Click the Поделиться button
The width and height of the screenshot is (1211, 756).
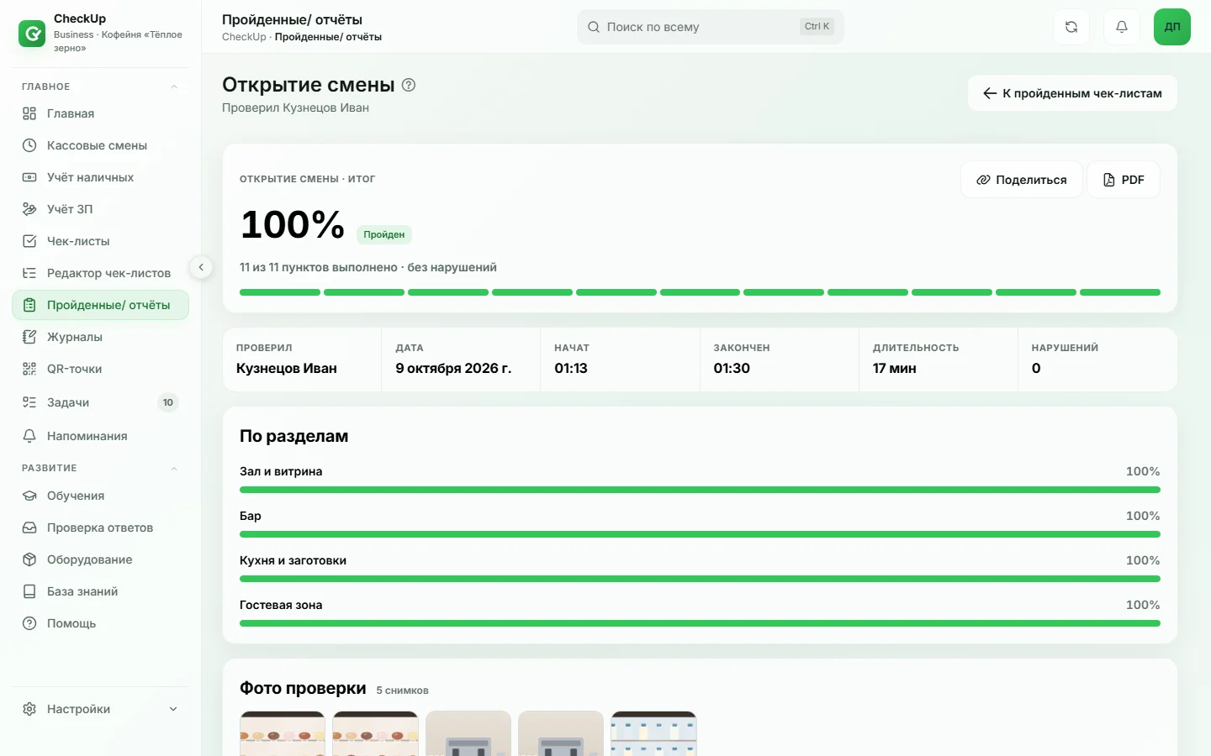(x=1021, y=180)
